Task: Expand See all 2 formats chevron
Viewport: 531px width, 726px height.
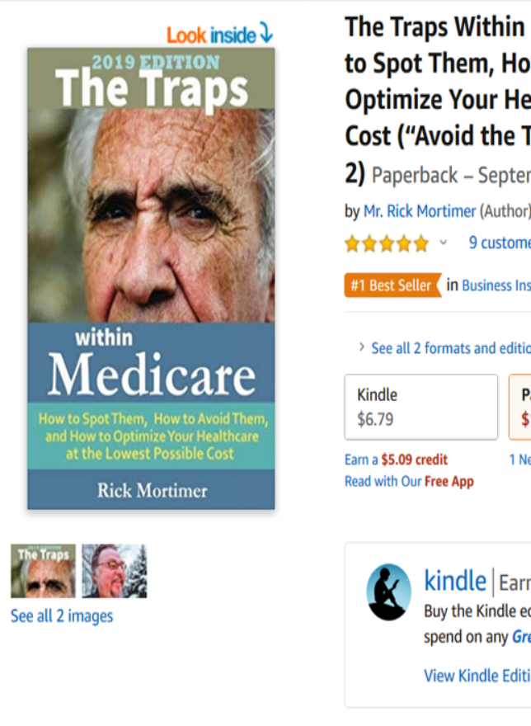Action: coord(362,346)
